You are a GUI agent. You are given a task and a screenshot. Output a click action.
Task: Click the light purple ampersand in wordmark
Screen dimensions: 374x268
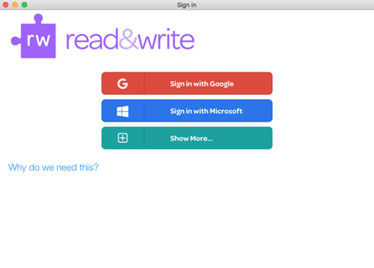pyautogui.click(x=128, y=38)
